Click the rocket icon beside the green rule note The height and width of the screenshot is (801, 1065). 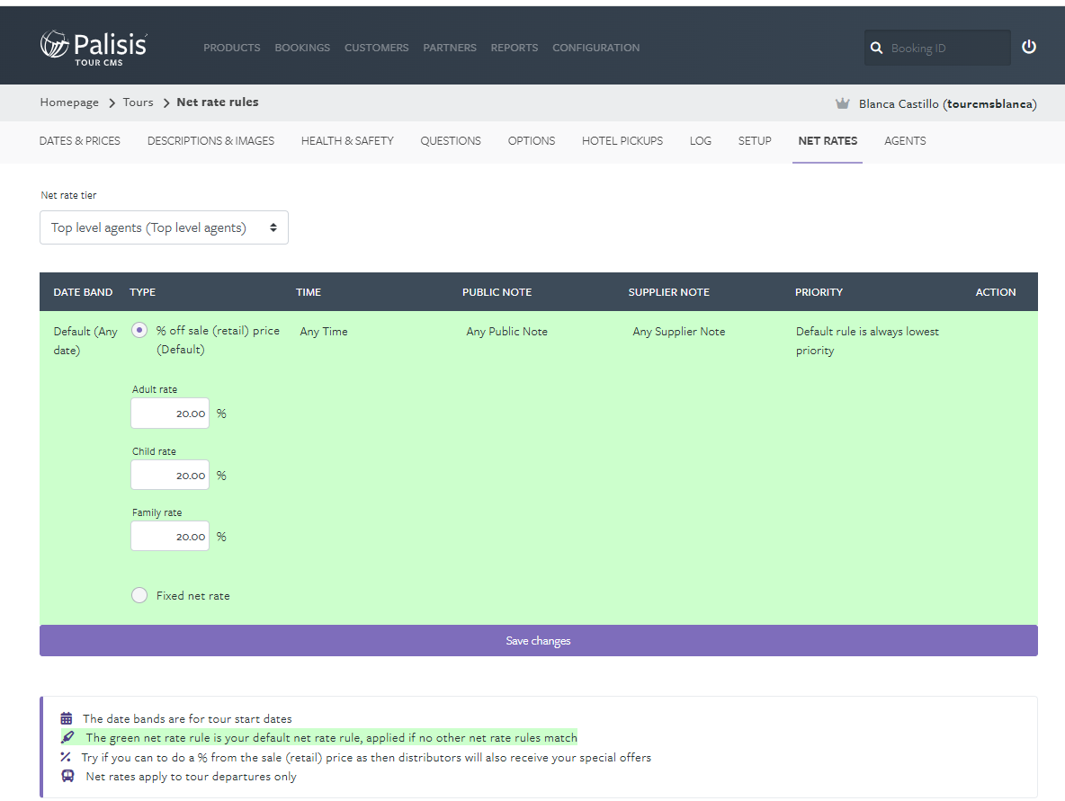tap(67, 737)
